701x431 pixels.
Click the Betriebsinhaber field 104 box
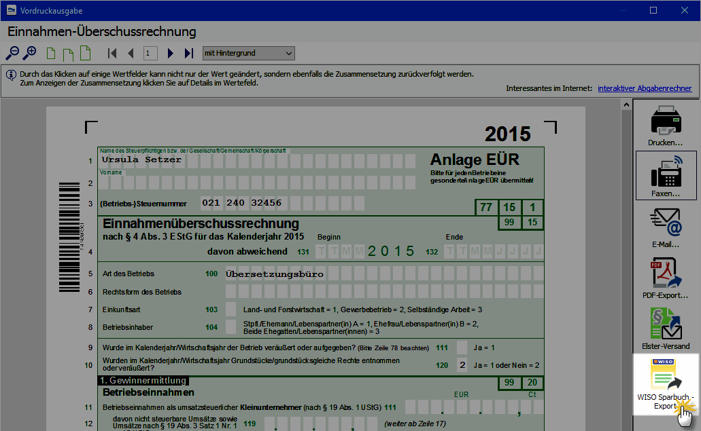[x=230, y=327]
